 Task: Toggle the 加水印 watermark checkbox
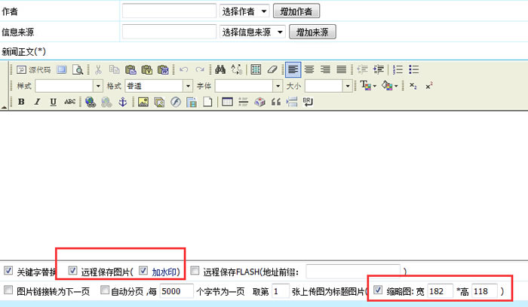coord(143,270)
